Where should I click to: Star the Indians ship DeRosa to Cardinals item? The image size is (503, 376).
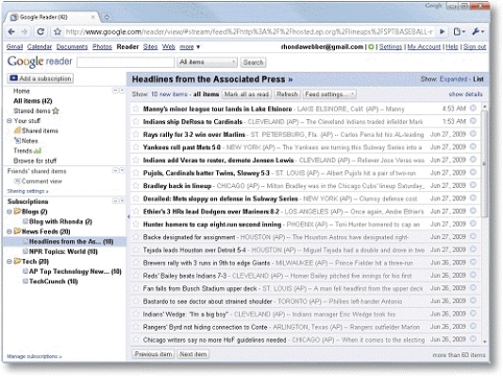136,121
